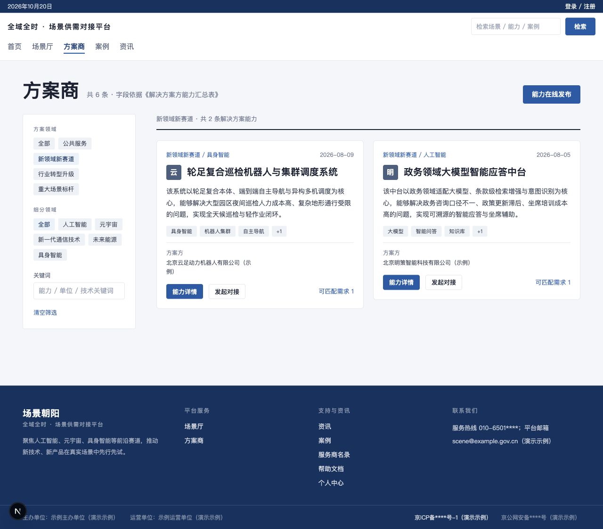Open 个人中心 in the footer
The width and height of the screenshot is (603, 529).
331,483
